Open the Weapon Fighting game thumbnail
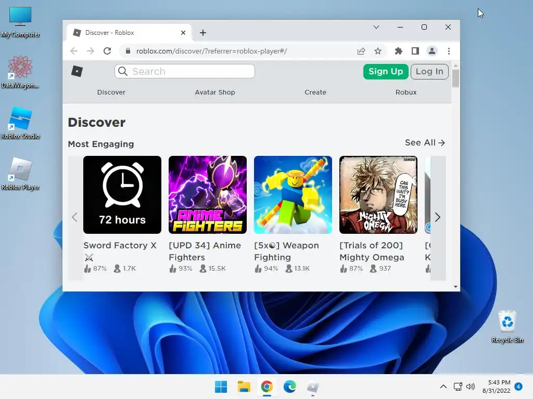The image size is (533, 399). (293, 195)
